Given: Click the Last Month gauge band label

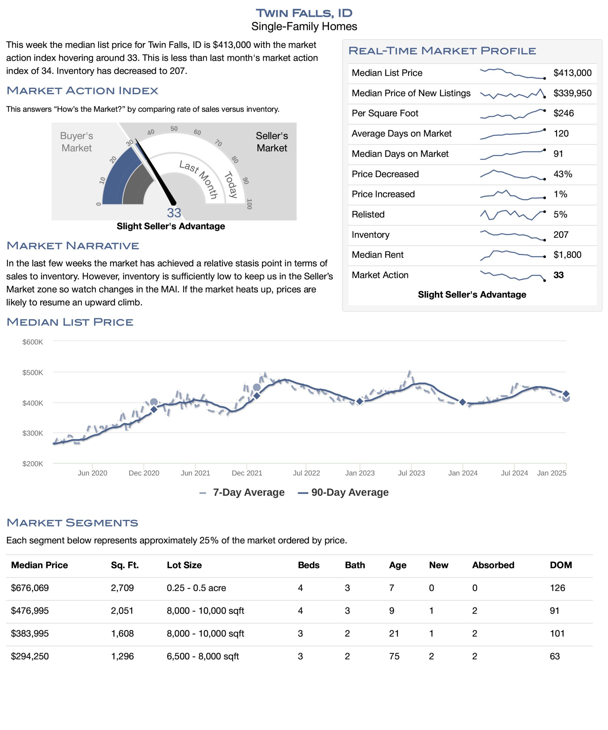Looking at the screenshot, I should click(x=198, y=180).
